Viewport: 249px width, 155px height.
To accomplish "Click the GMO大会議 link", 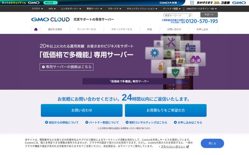I will click(x=169, y=3).
